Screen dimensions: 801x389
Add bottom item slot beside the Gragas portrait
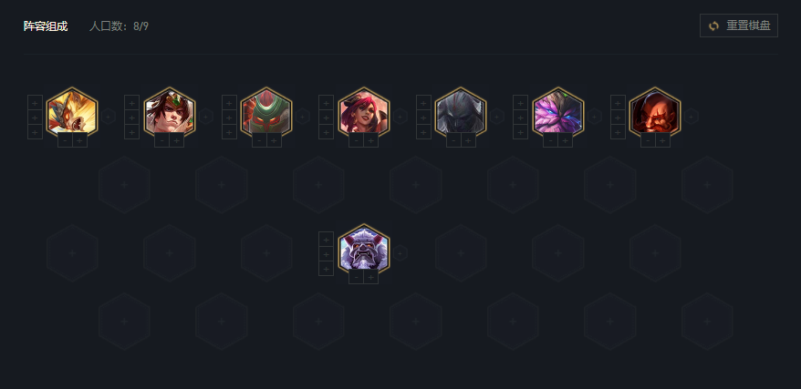pos(618,131)
